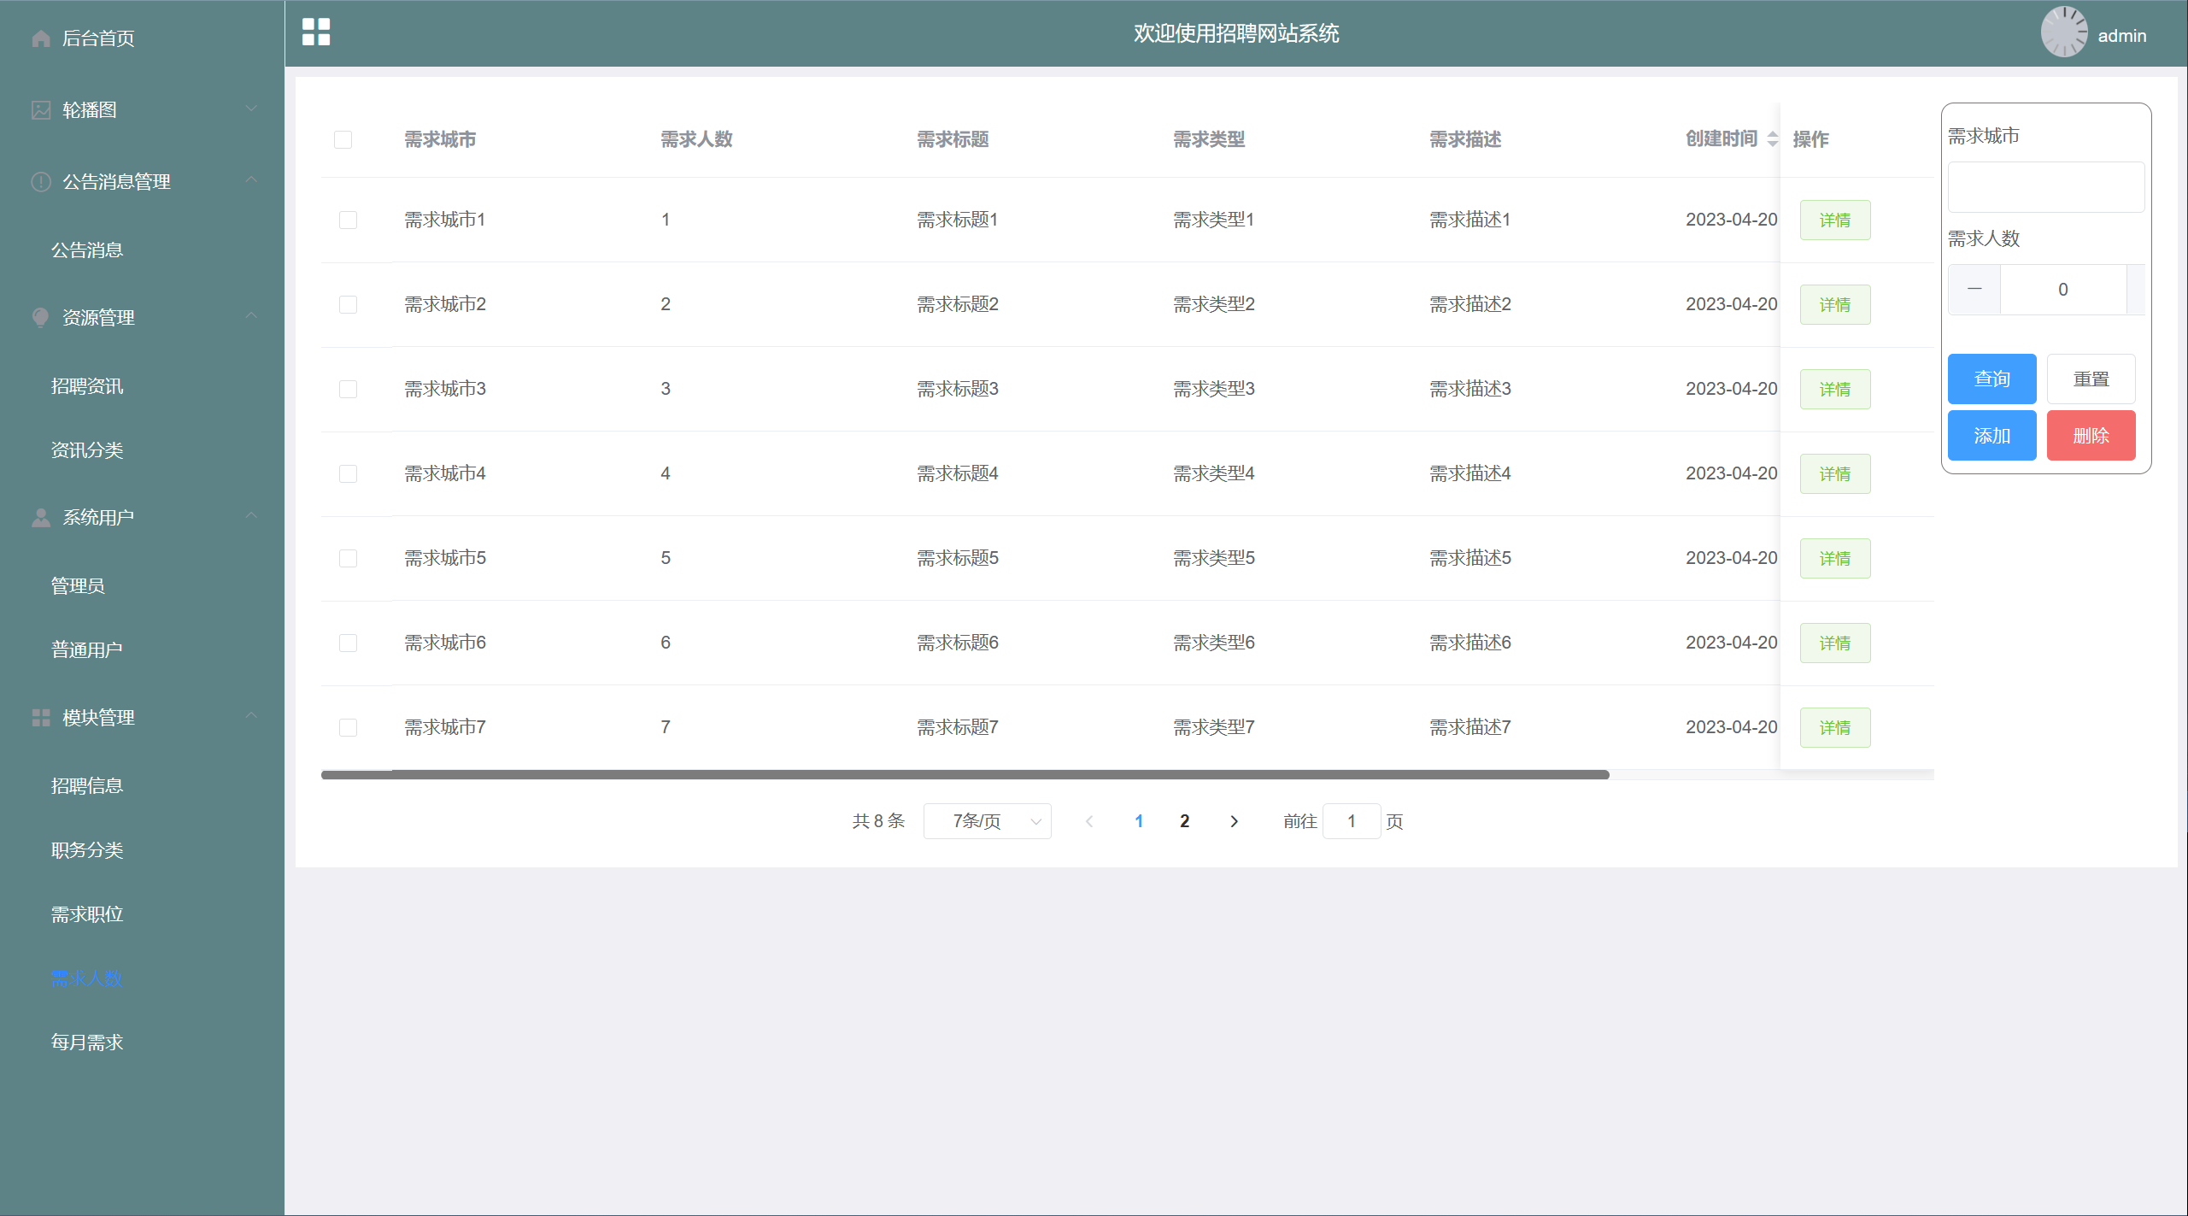Open the 普通用户 submenu item
The height and width of the screenshot is (1216, 2188).
[87, 650]
